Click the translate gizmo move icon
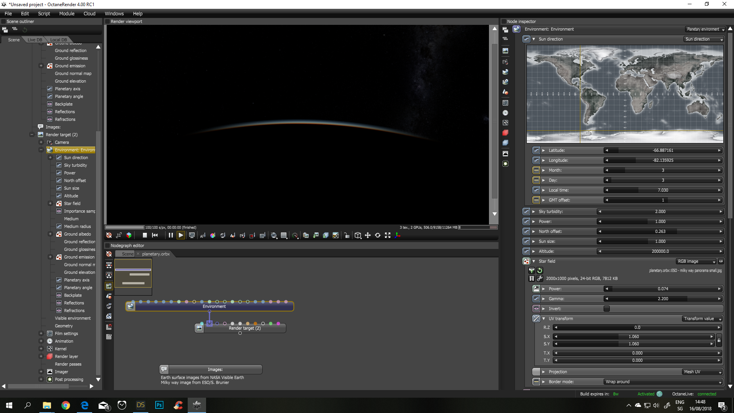Image resolution: width=734 pixels, height=413 pixels. click(x=368, y=236)
